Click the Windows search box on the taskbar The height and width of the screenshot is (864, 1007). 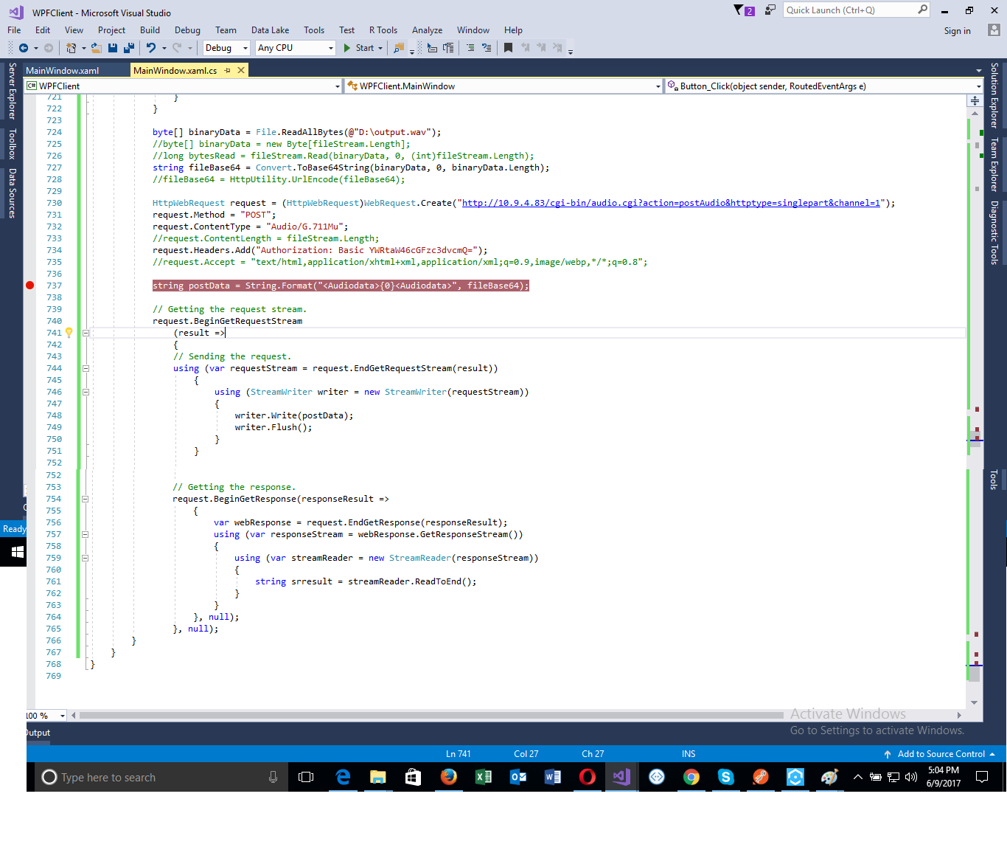pos(161,777)
